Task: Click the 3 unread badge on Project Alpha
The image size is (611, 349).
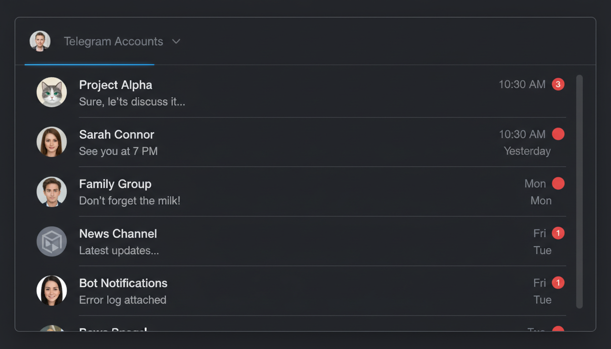Action: click(x=558, y=85)
